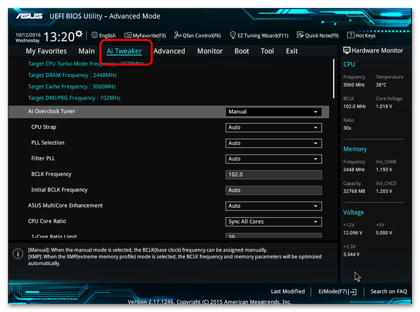Click the MyFavorite(F3) list icon

pos(128,35)
